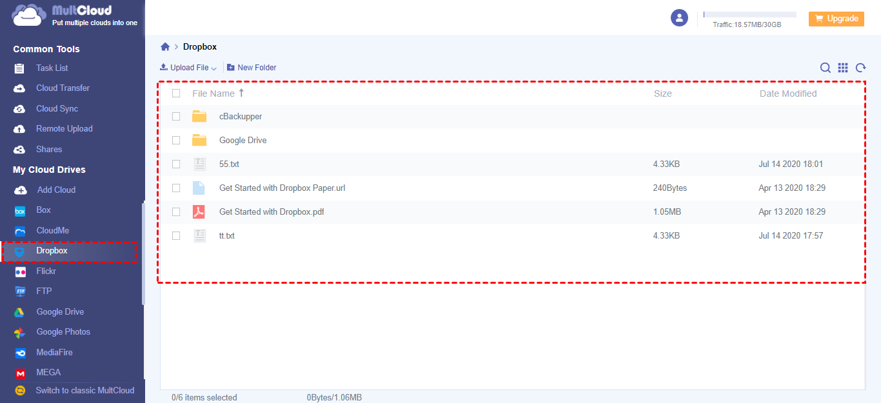Check the Get Started with Dropbox.pdf checkbox

176,211
